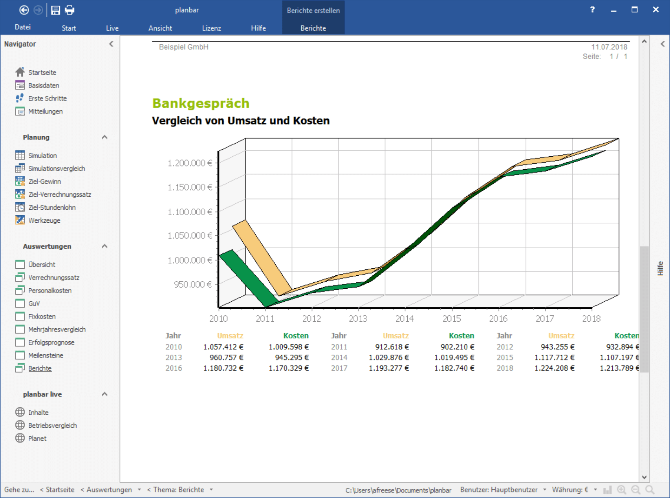Viewport: 670px width, 498px height.
Task: Switch to the Ansicht ribbon tab
Action: [x=160, y=28]
